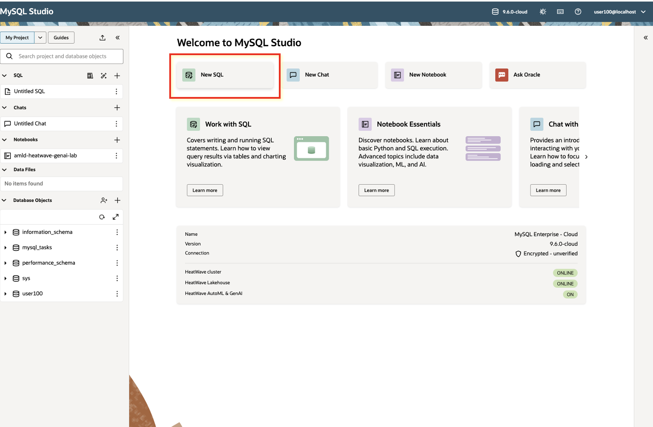The height and width of the screenshot is (427, 653).
Task: Open the keyboard shortcuts icon in the header
Action: pyautogui.click(x=560, y=12)
